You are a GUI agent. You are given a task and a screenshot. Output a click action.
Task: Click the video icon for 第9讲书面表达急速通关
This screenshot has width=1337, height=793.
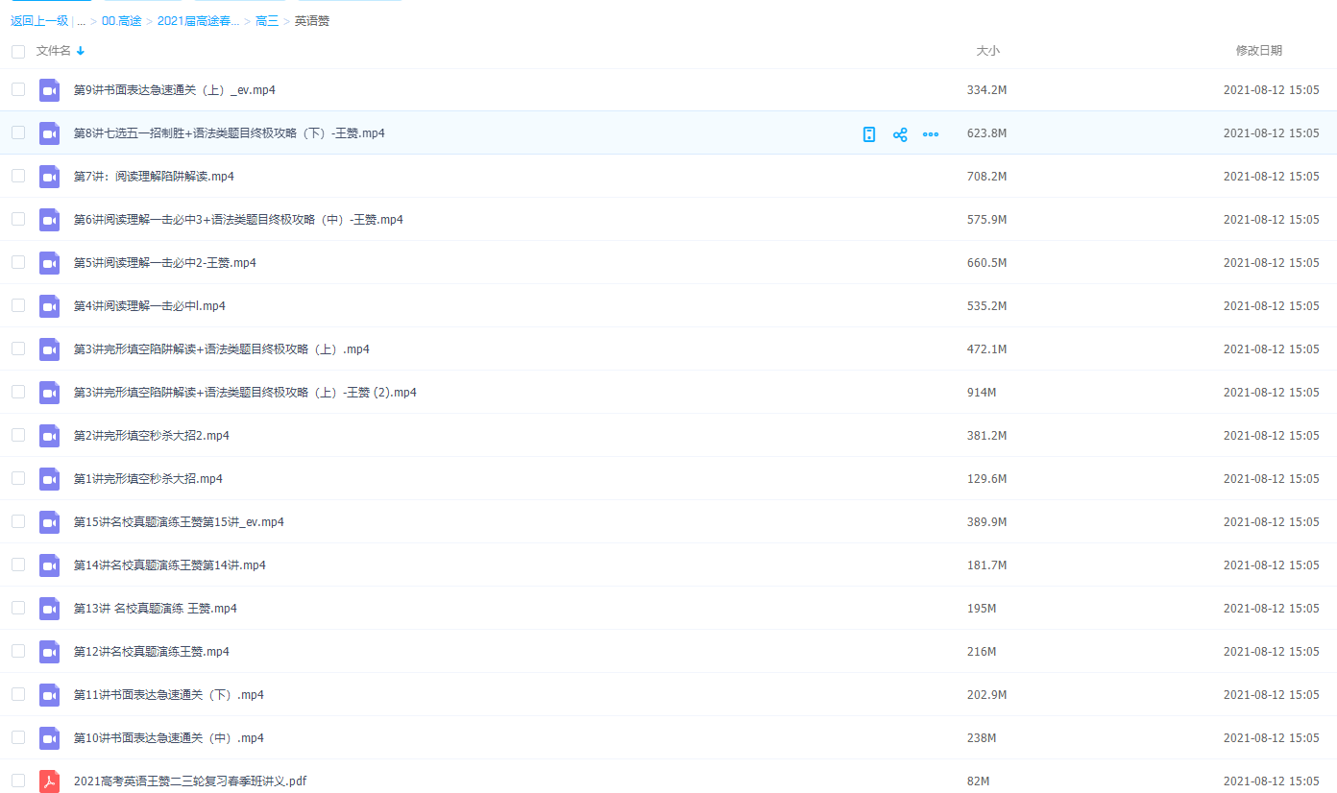(x=49, y=90)
